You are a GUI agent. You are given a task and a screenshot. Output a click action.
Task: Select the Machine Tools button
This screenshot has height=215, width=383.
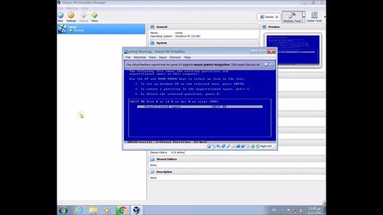(x=292, y=17)
